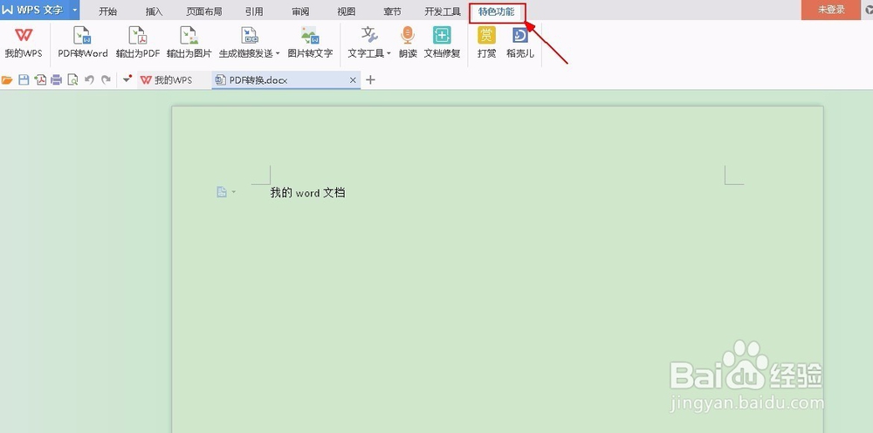Launch the PDF转Word converter

pyautogui.click(x=83, y=42)
